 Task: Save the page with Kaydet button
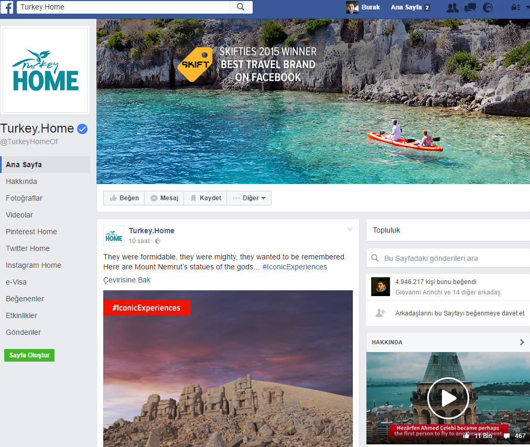point(205,198)
